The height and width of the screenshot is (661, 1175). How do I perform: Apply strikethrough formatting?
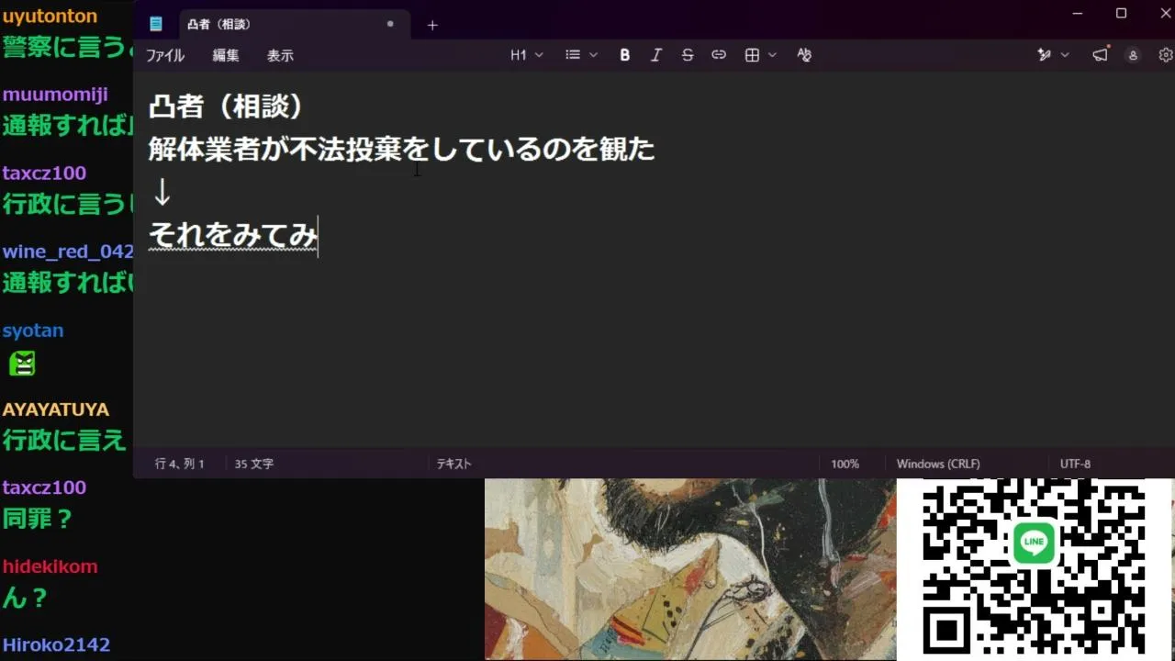[688, 55]
